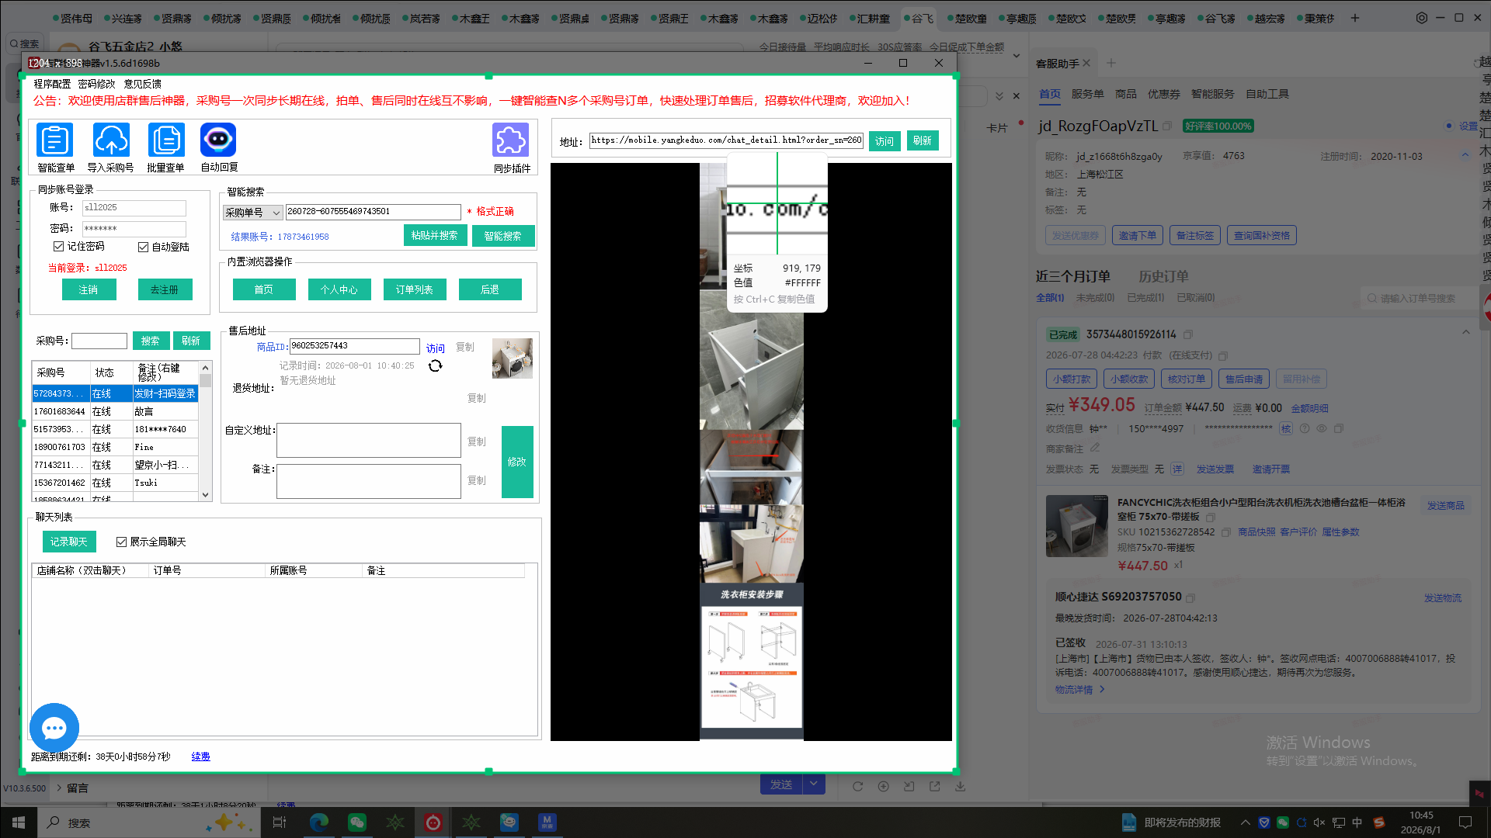Open WeChat from the taskbar
The width and height of the screenshot is (1491, 838).
(x=357, y=822)
